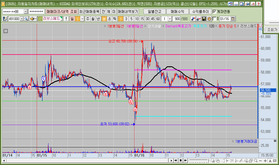This screenshot has height=165, width=279.
Task: Click the dotted range expand icon
Action: tap(222, 161)
